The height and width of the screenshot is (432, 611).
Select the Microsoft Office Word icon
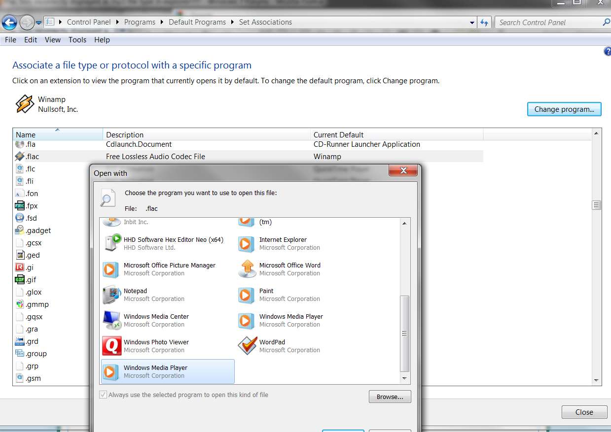pos(247,269)
